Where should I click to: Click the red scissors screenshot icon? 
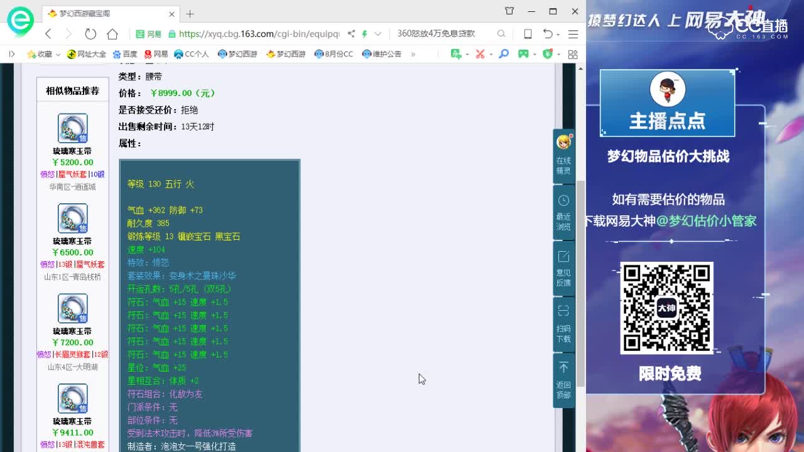point(480,54)
